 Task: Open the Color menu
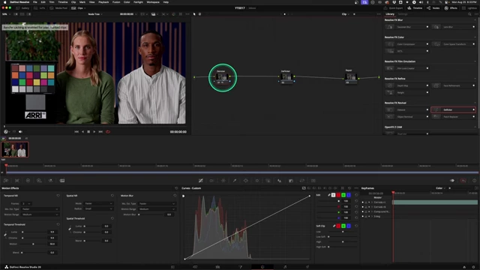point(127,2)
